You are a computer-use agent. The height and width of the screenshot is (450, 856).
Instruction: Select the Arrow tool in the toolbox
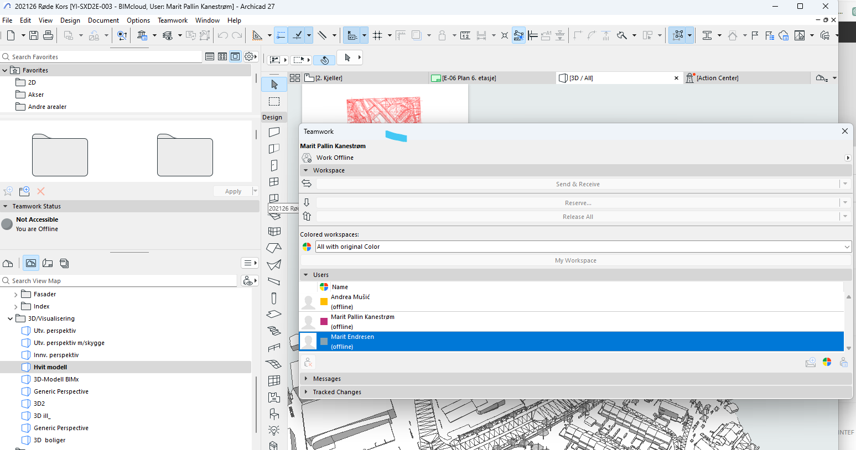click(x=274, y=85)
